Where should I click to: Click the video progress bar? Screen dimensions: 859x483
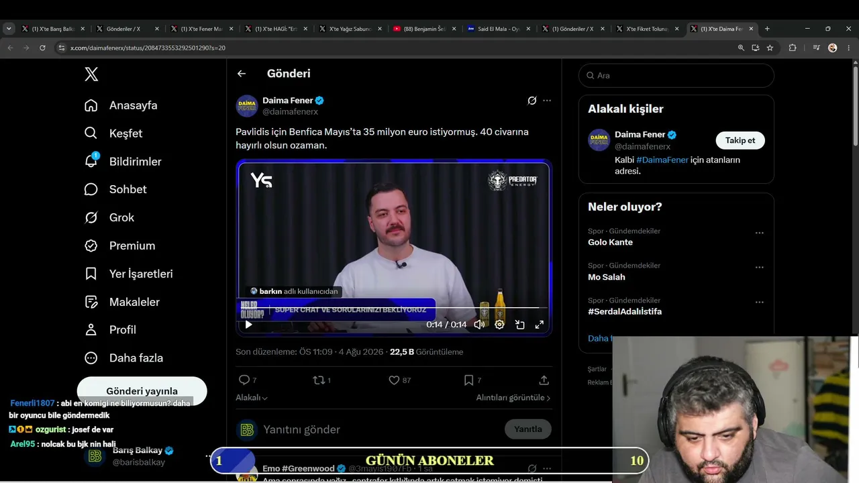[393, 308]
